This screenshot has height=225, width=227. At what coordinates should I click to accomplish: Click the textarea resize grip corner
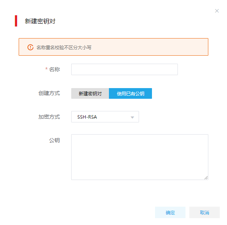(206, 178)
